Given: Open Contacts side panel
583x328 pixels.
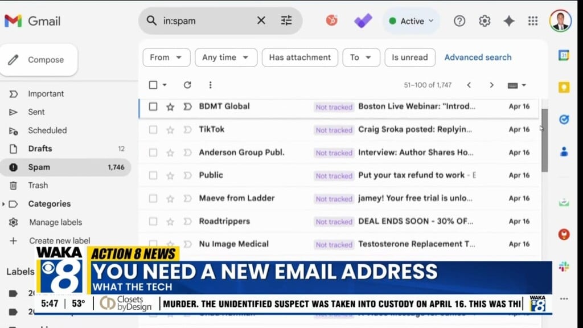Looking at the screenshot, I should [x=564, y=151].
